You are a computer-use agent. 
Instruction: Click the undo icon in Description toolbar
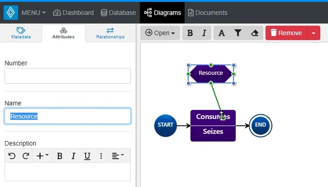(12, 156)
